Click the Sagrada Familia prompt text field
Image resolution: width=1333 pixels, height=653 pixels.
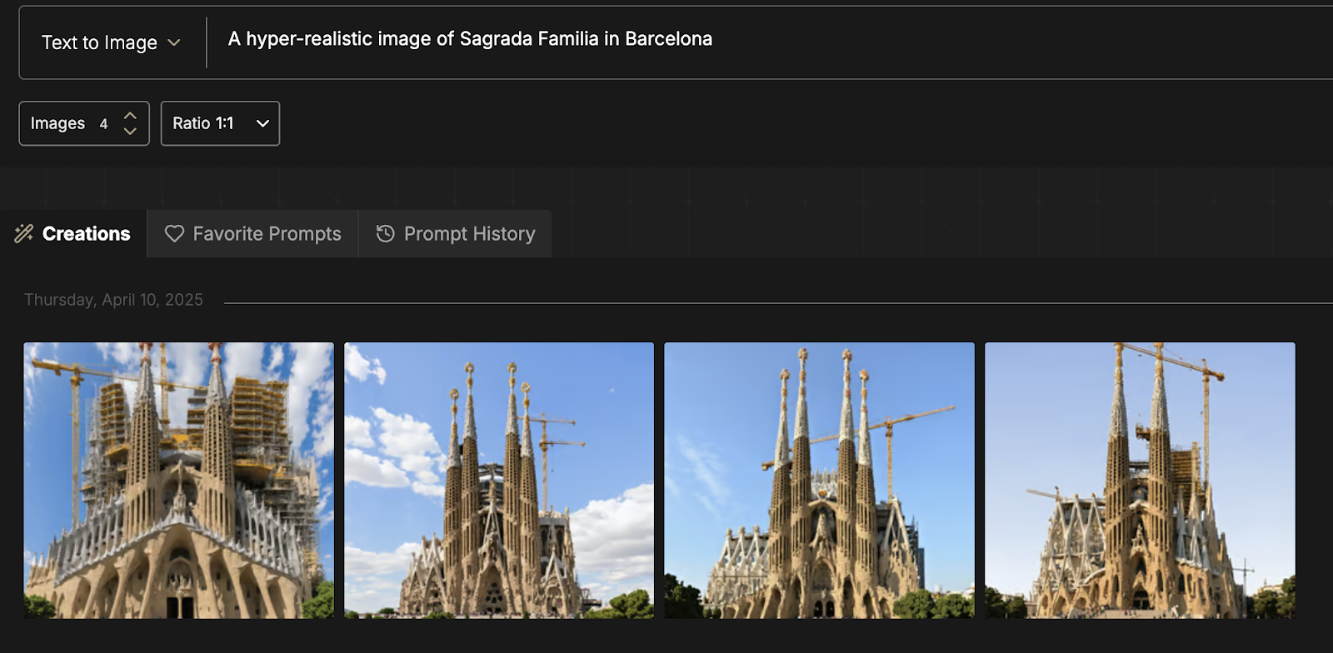[x=470, y=38]
